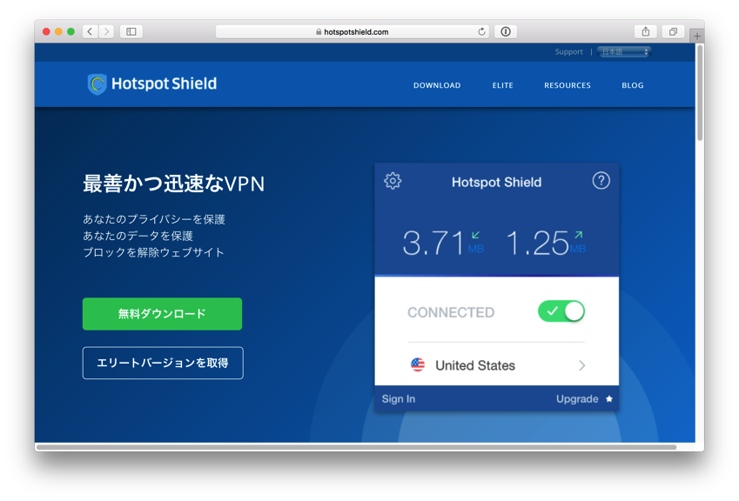Image resolution: width=739 pixels, height=501 pixels.
Task: Click the CONNECTED status label
Action: click(x=451, y=312)
